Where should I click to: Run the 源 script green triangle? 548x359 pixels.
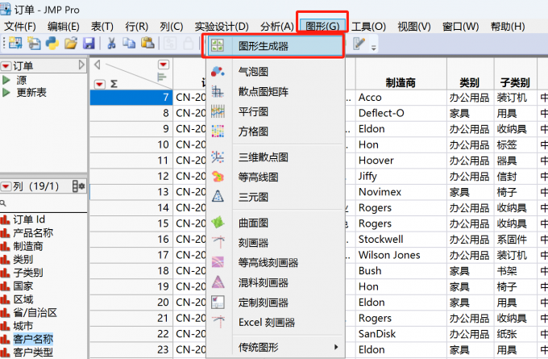coord(7,80)
